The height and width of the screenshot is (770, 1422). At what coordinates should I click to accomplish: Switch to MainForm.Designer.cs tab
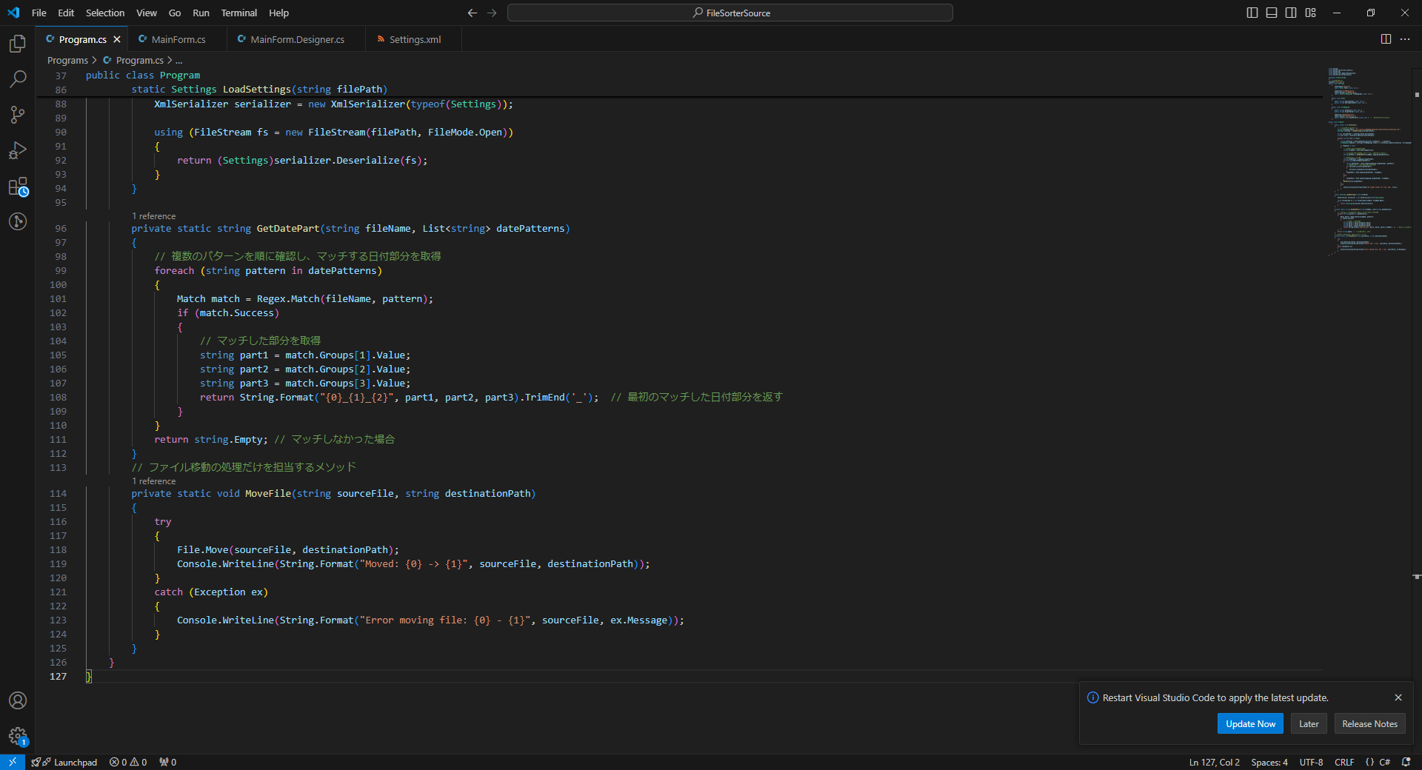tap(297, 39)
